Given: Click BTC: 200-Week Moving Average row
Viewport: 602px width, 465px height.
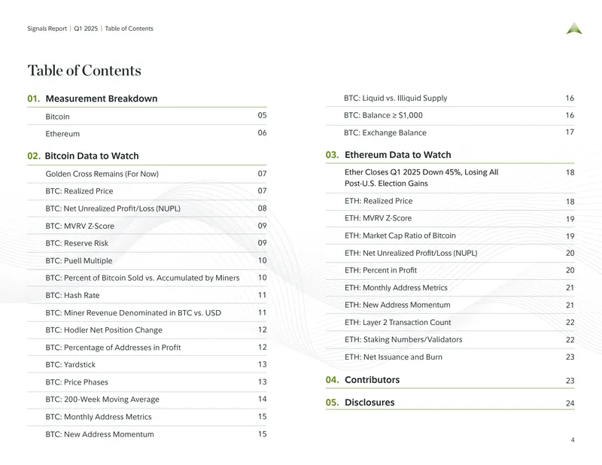Looking at the screenshot, I should [x=147, y=400].
